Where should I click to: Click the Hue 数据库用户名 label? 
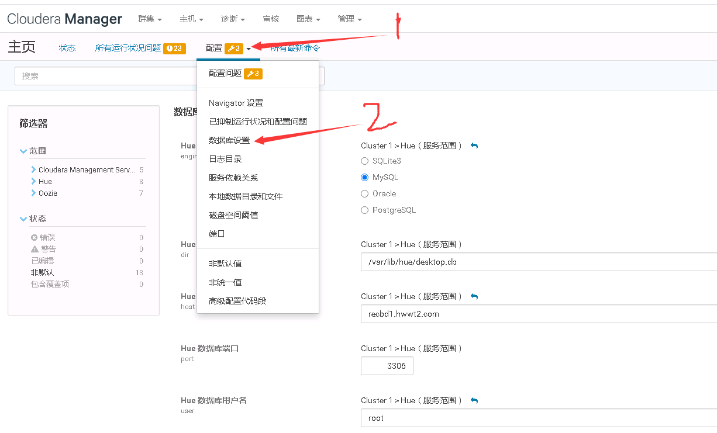[x=214, y=400]
